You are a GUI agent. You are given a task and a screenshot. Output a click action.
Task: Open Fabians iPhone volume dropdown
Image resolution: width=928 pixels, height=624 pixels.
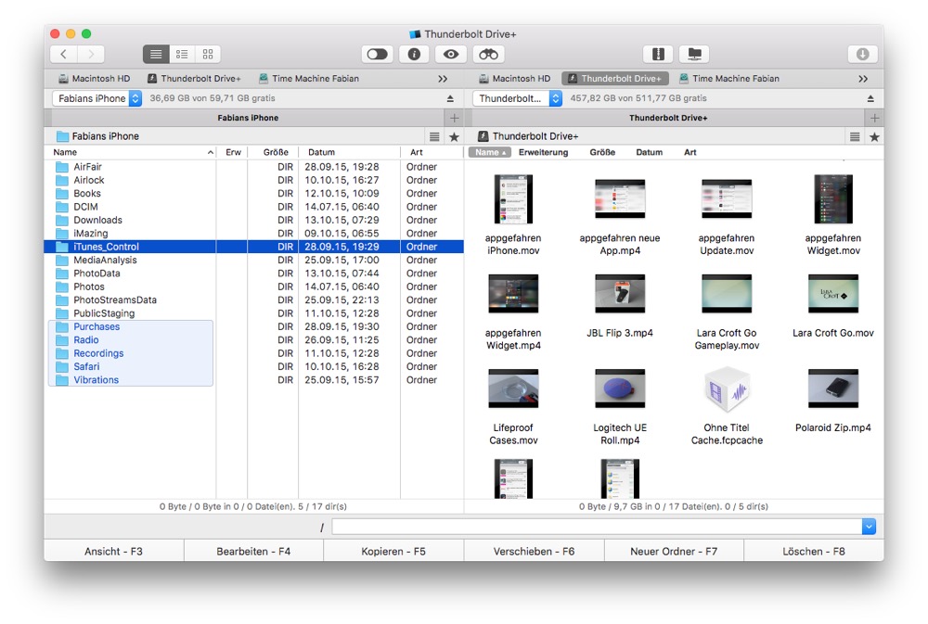click(x=97, y=98)
